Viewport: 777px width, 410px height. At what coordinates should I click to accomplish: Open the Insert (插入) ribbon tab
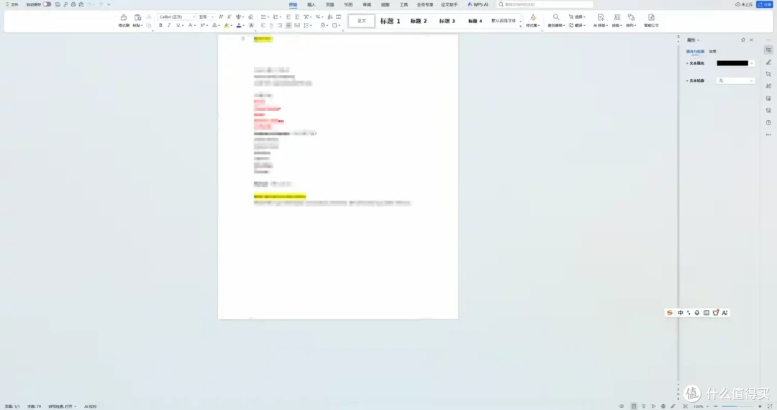pos(312,4)
